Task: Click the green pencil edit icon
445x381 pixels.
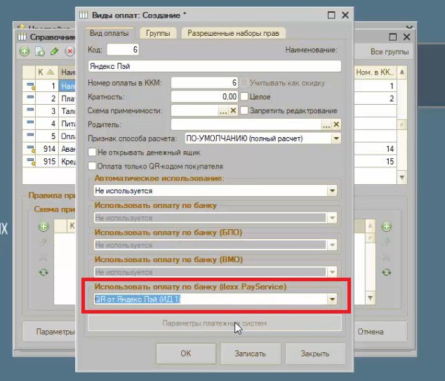Action: point(54,51)
